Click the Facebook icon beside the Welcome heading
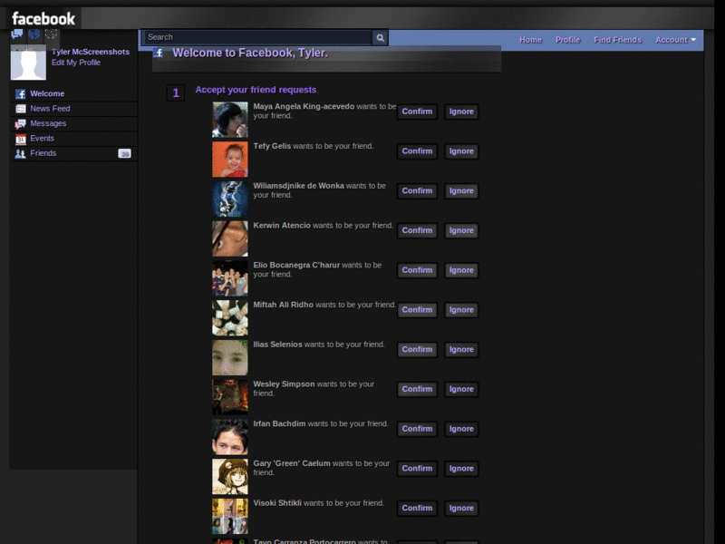Screen dimensions: 725x544 [158, 53]
